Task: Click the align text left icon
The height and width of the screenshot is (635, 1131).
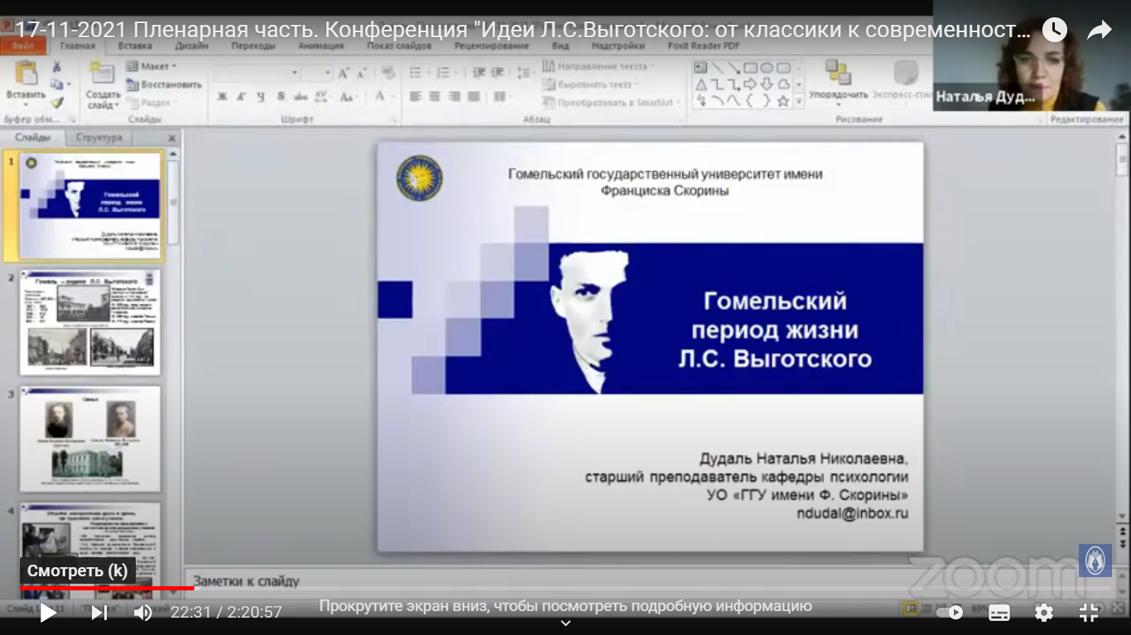Action: click(x=416, y=97)
